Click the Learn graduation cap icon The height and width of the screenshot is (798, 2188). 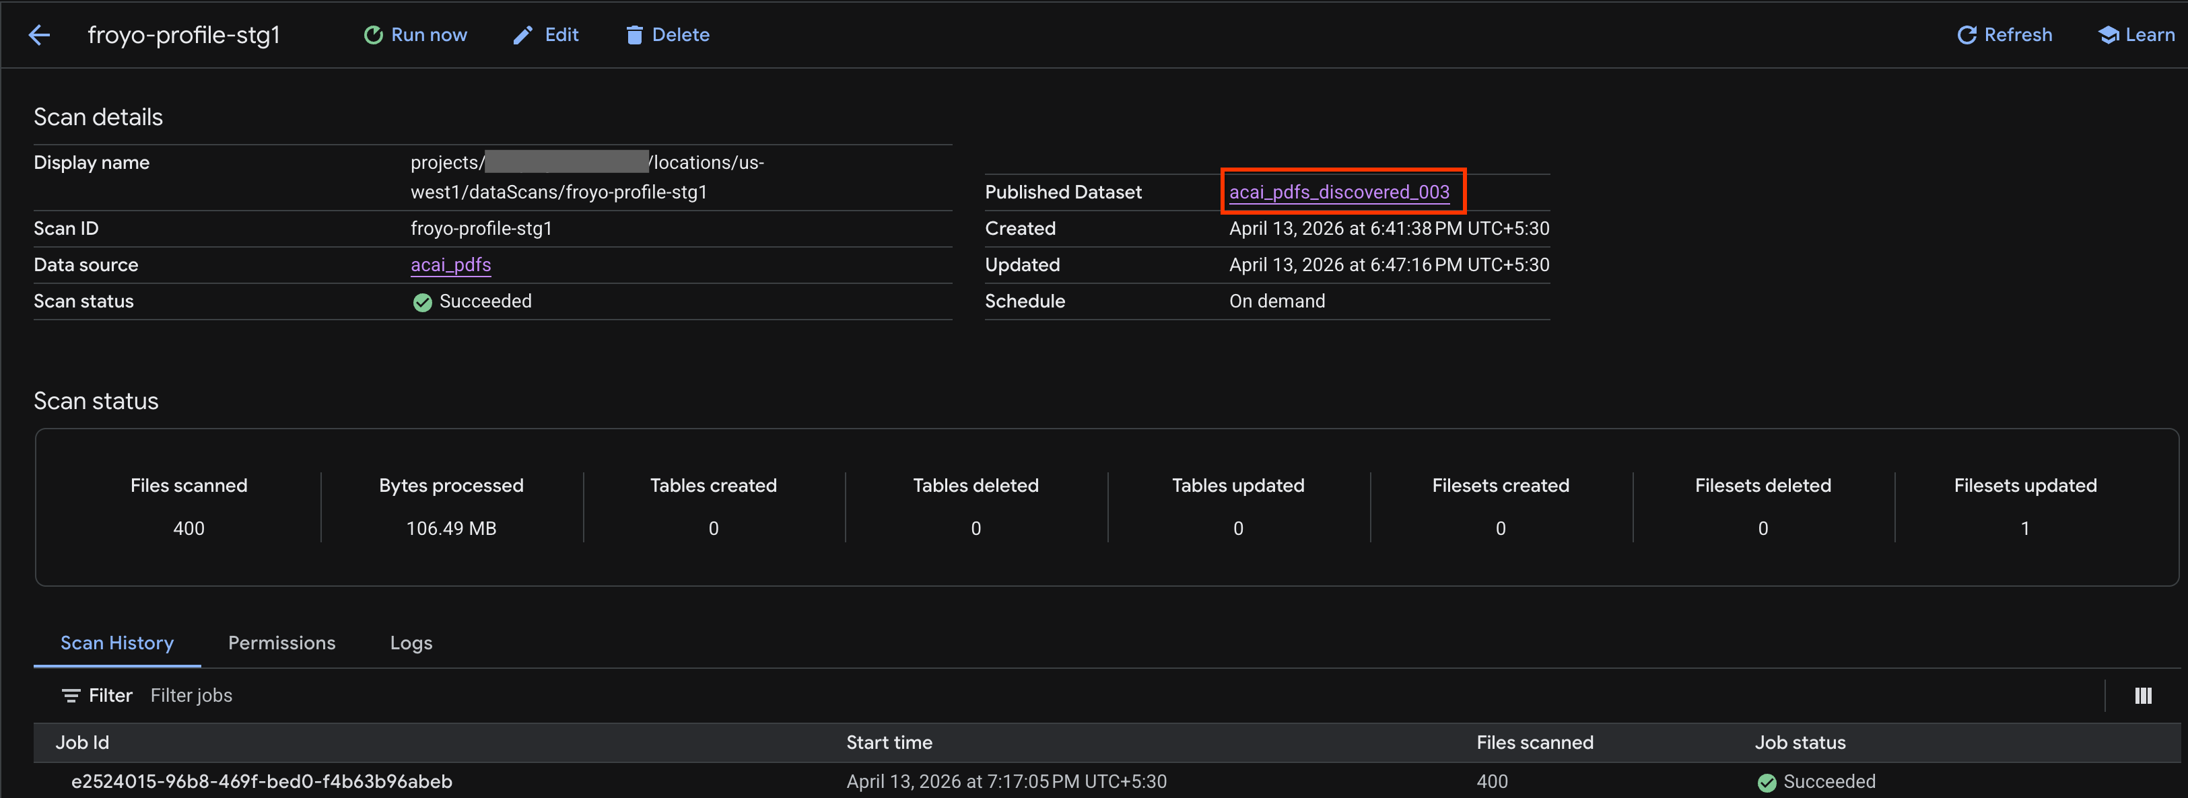coord(2108,35)
